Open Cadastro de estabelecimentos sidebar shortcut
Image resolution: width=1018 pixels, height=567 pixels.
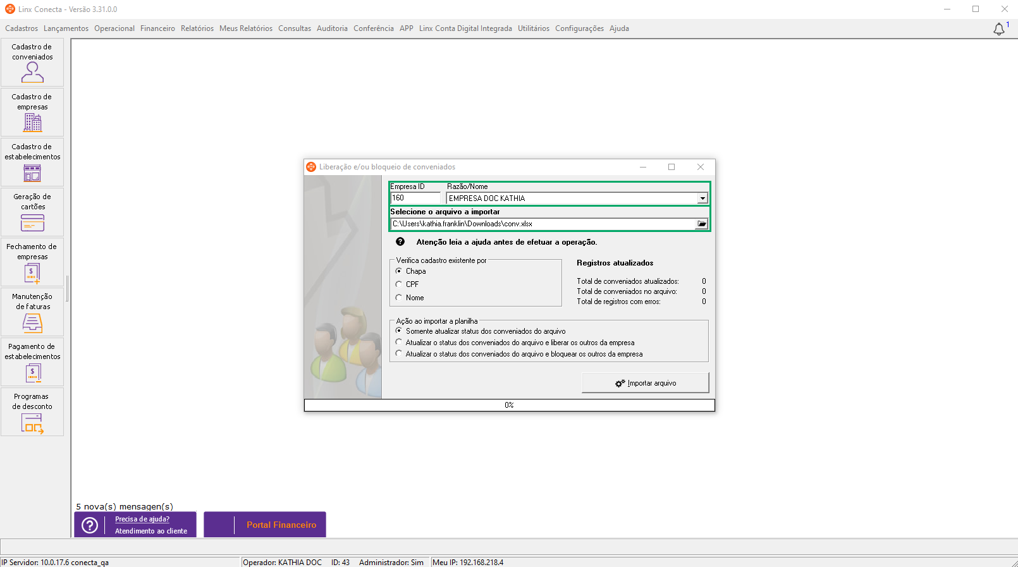click(32, 162)
